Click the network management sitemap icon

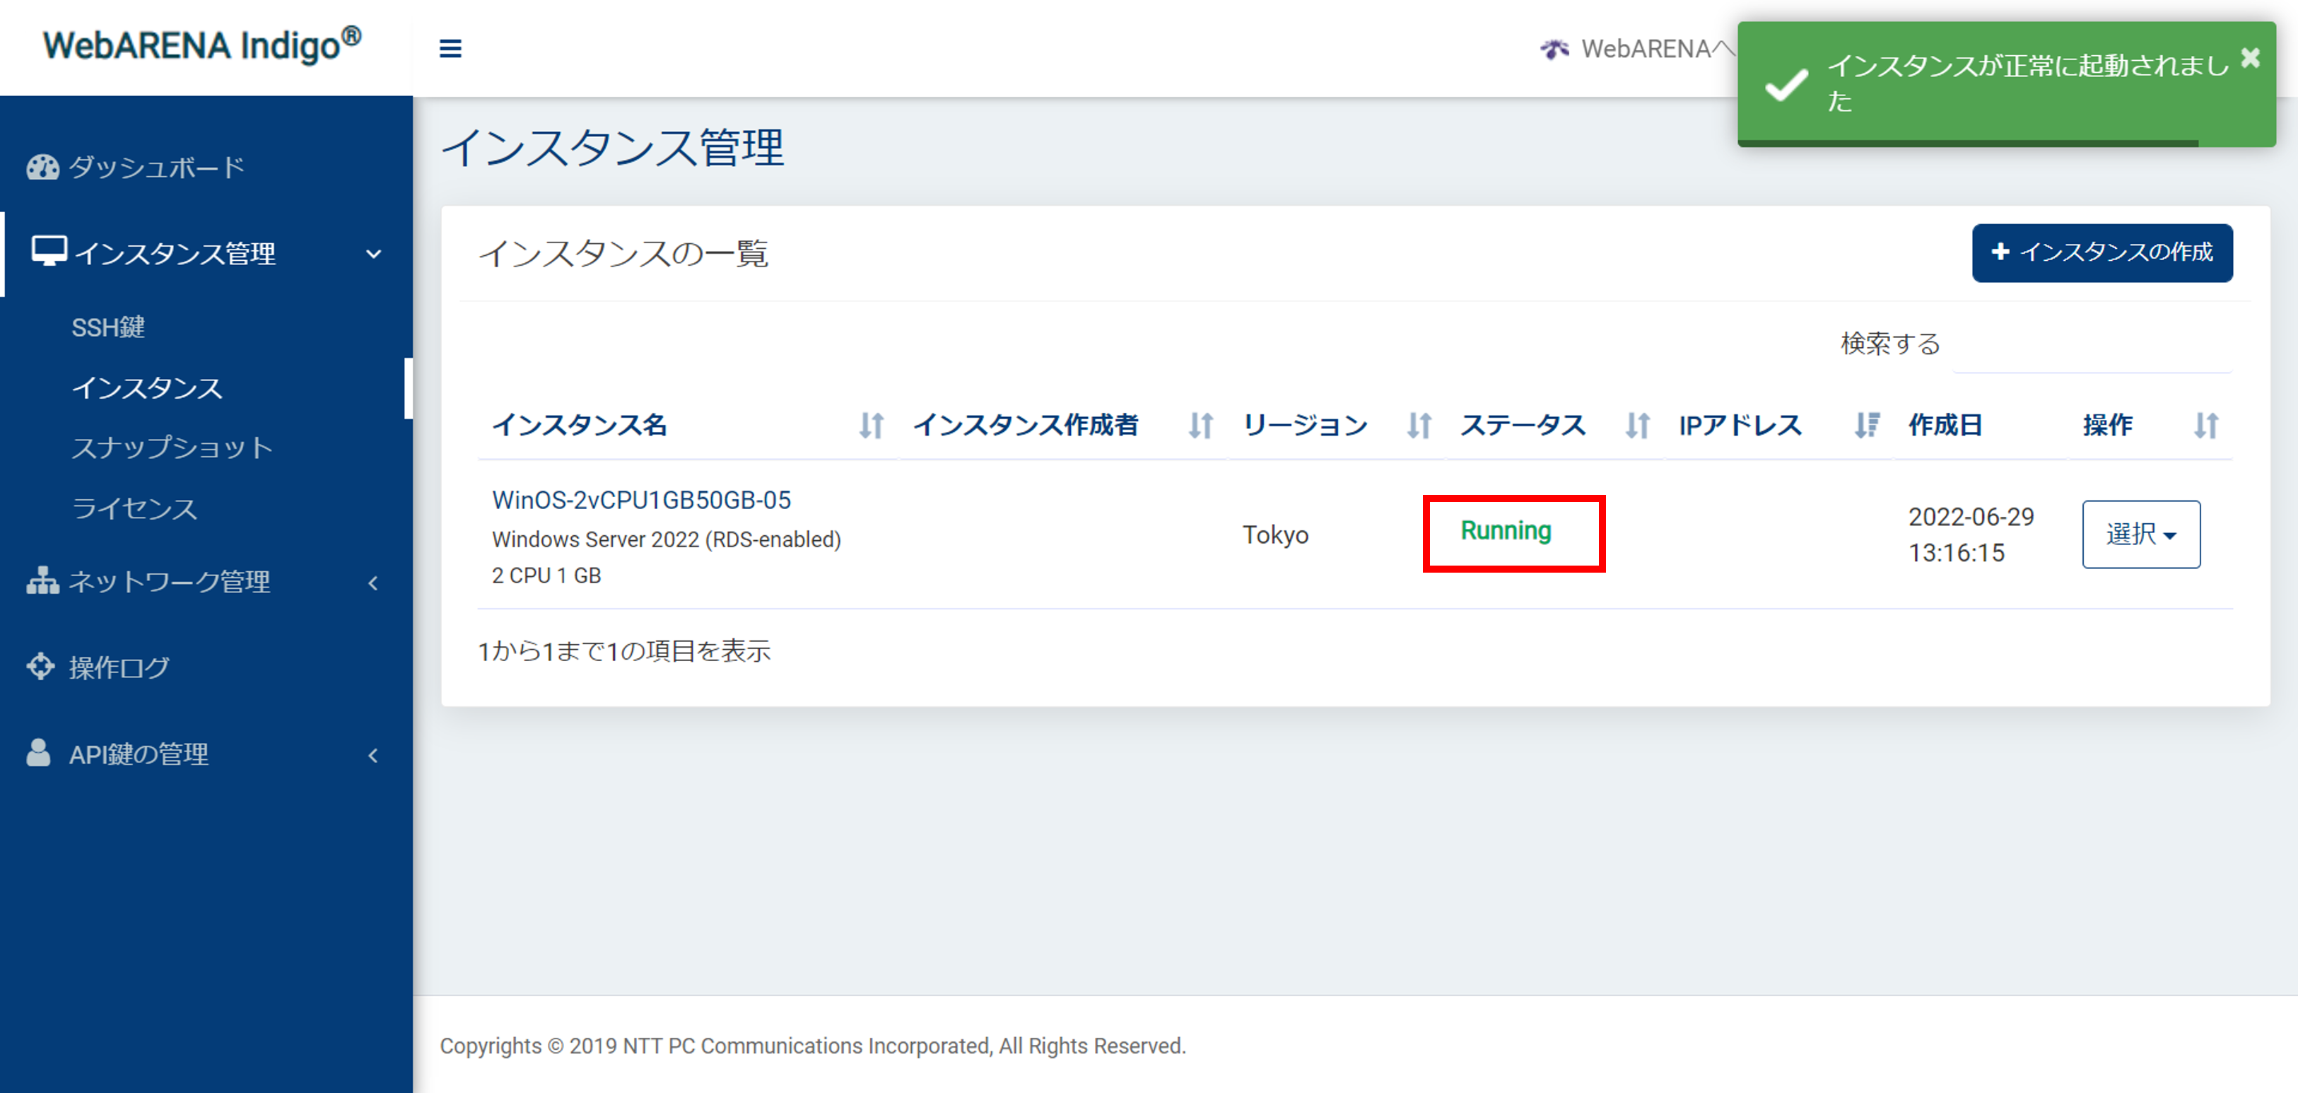click(x=42, y=581)
